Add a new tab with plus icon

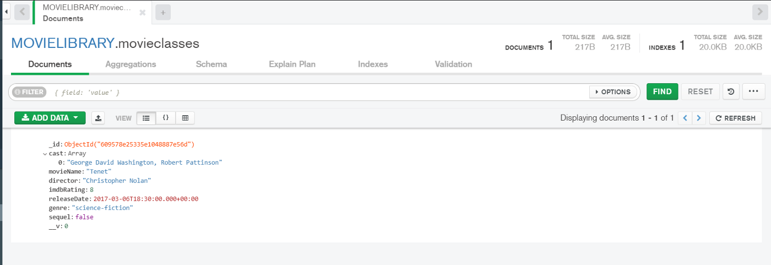click(x=162, y=12)
